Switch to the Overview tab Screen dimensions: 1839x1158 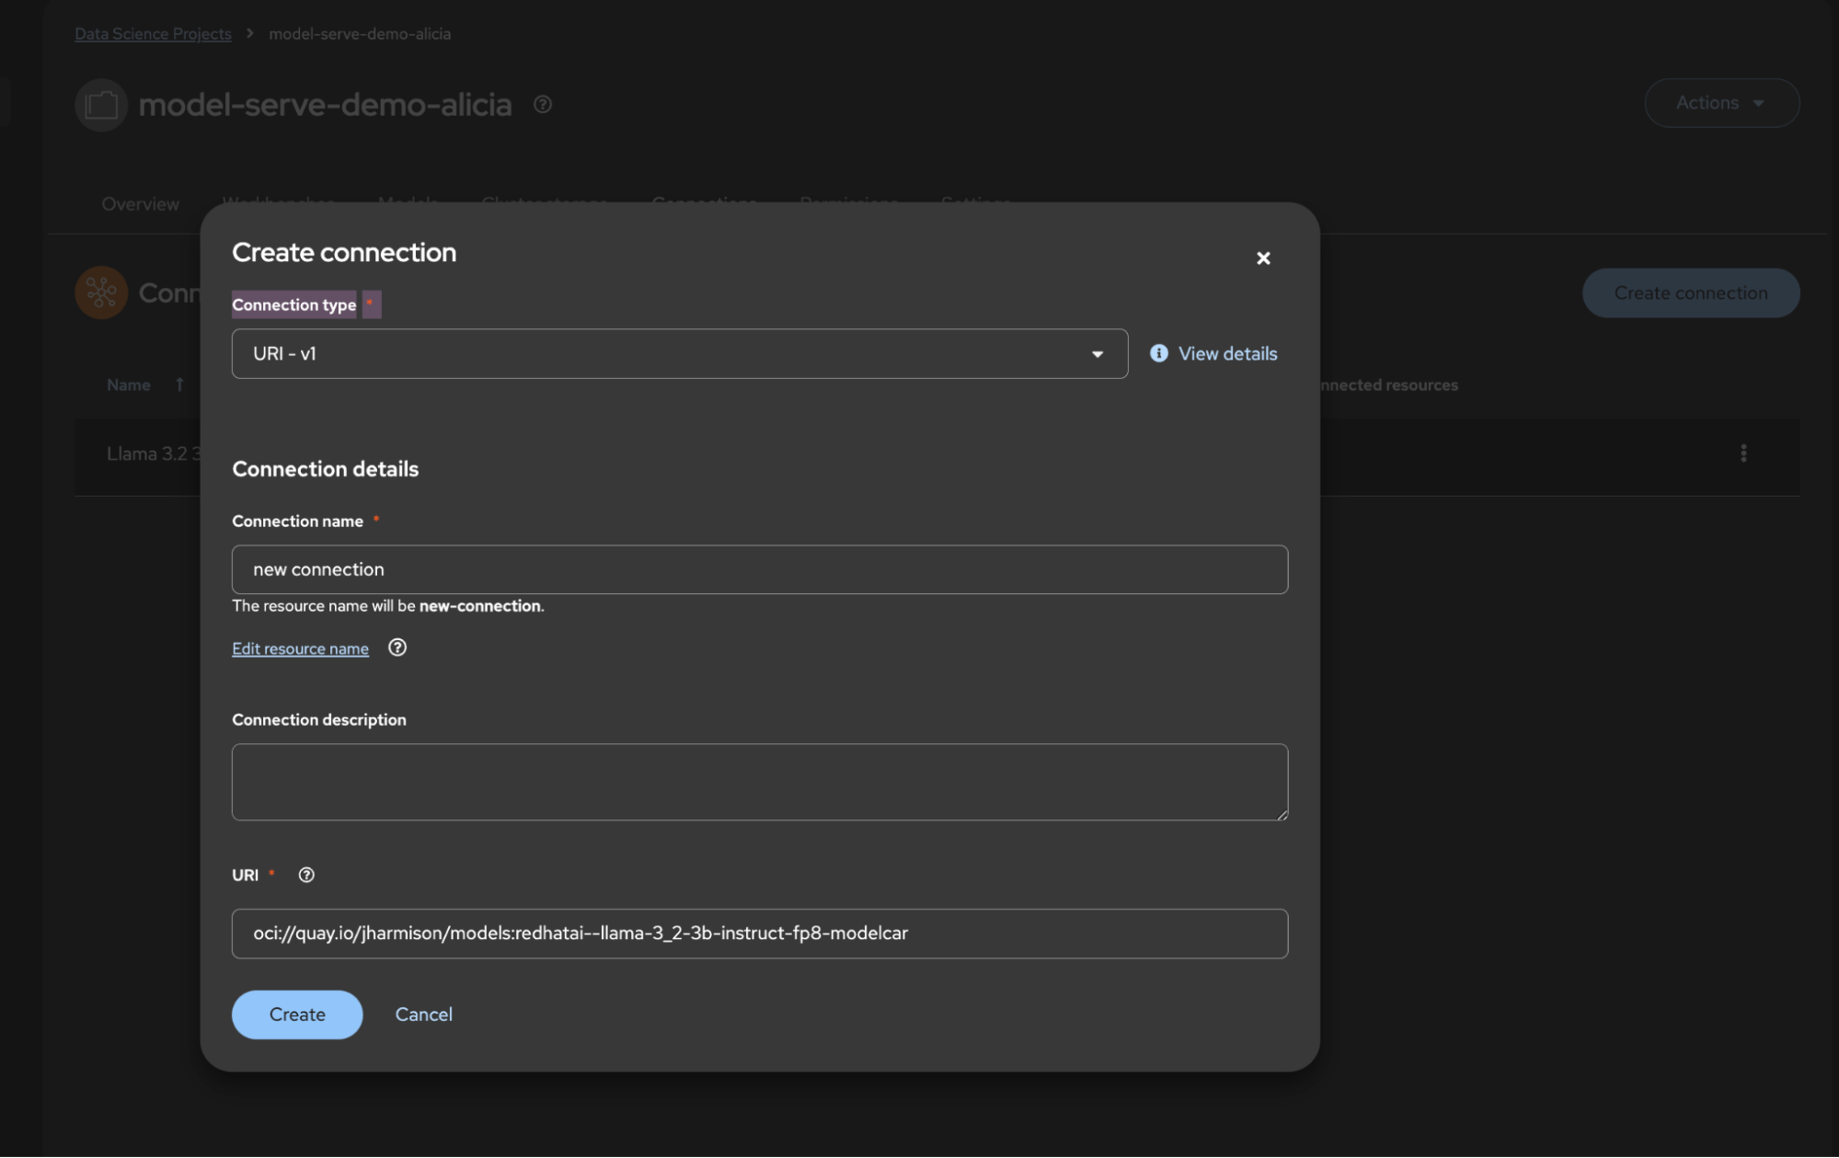pyautogui.click(x=140, y=204)
